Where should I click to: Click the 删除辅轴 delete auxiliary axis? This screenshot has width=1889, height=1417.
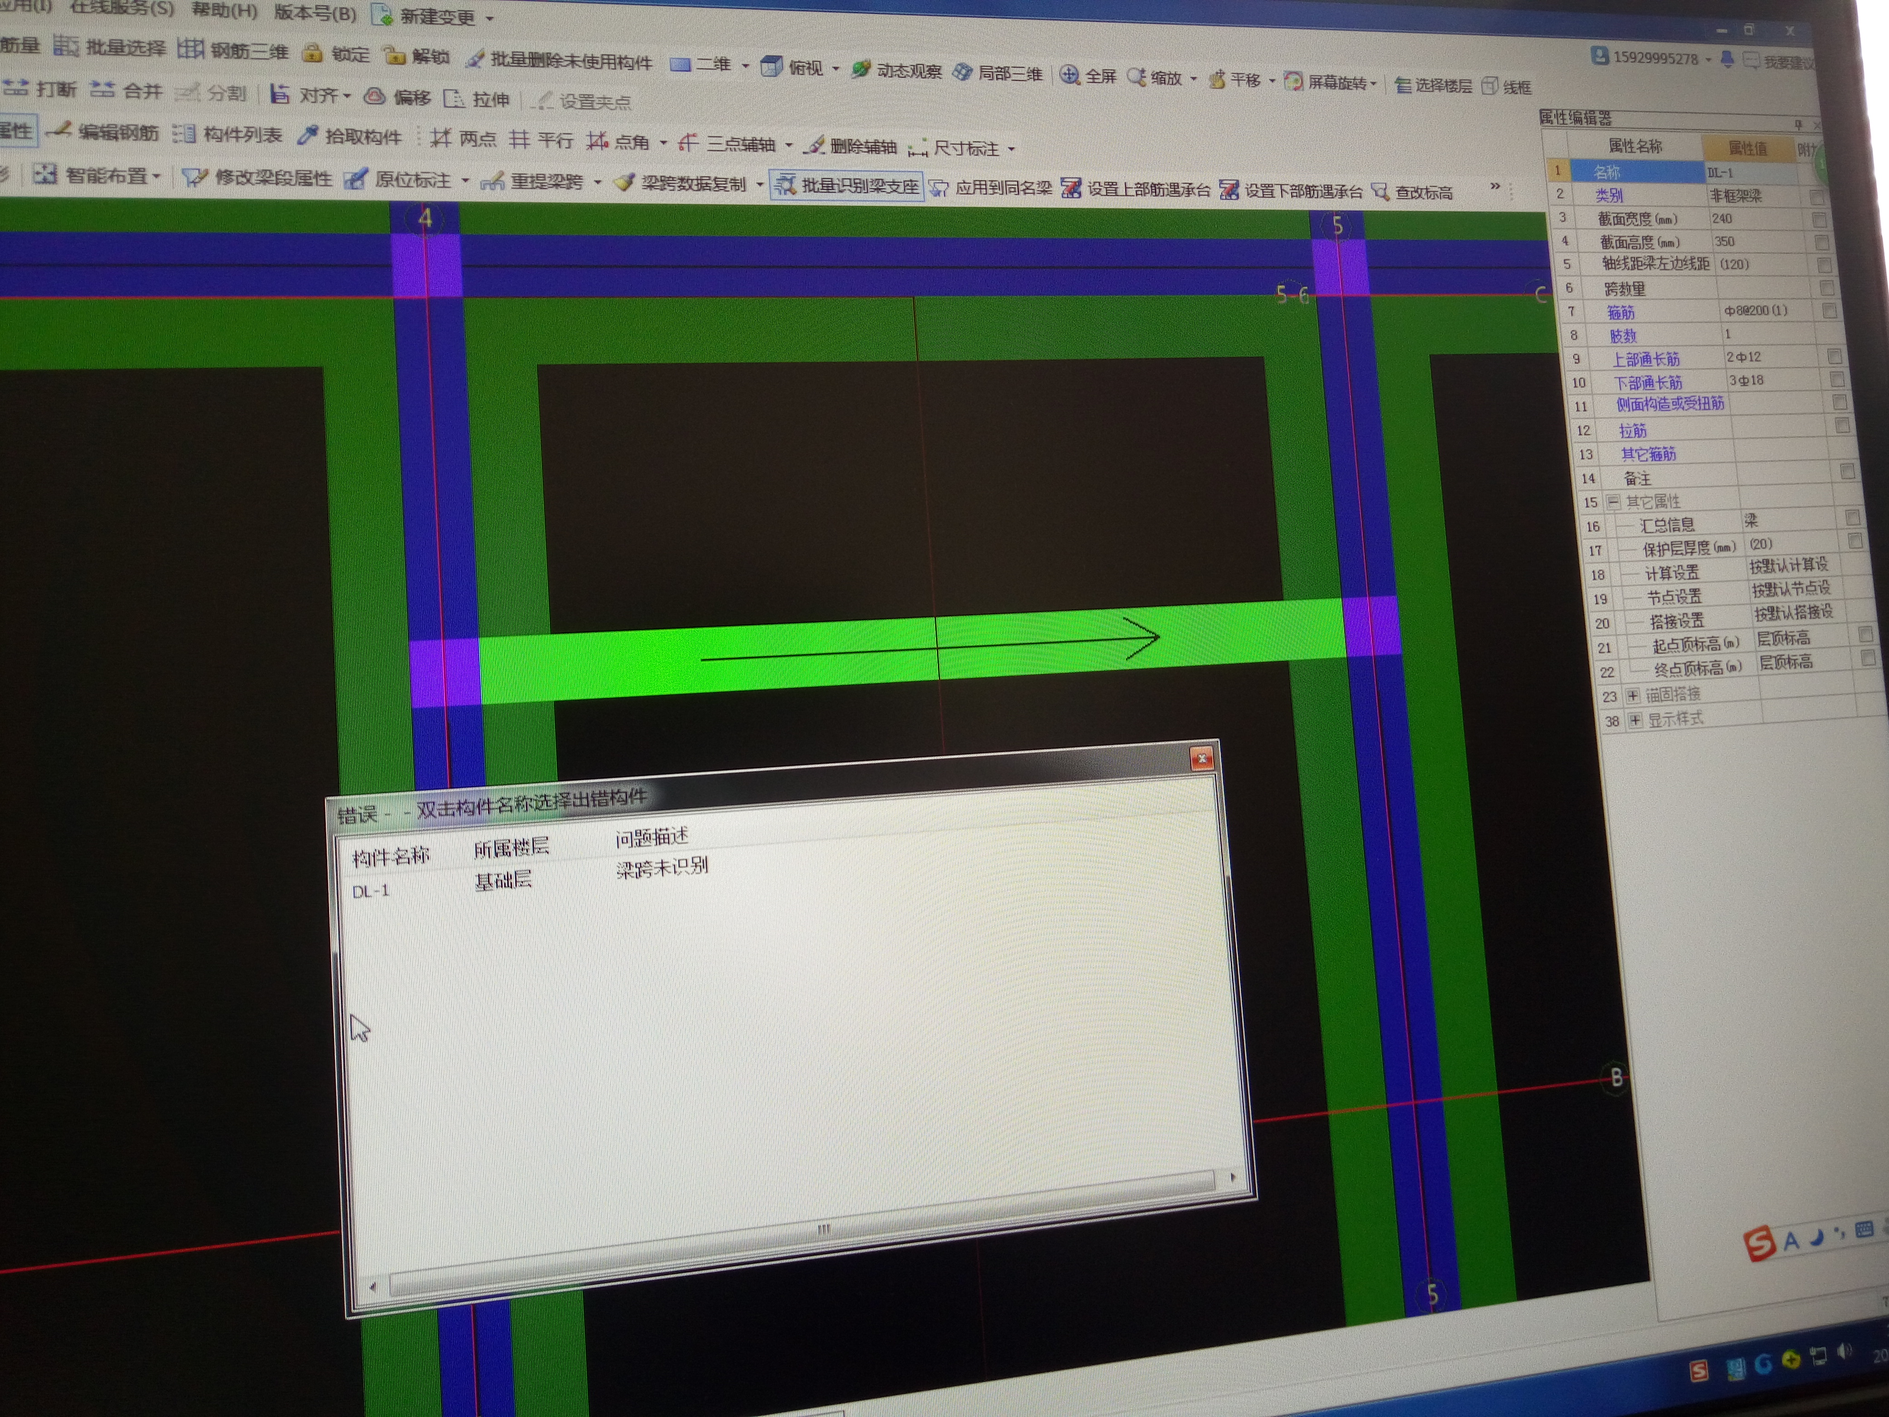click(851, 146)
